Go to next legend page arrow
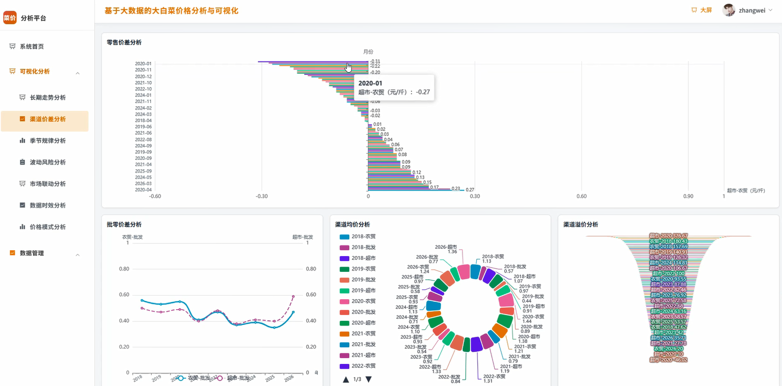The width and height of the screenshot is (782, 386). click(x=368, y=379)
